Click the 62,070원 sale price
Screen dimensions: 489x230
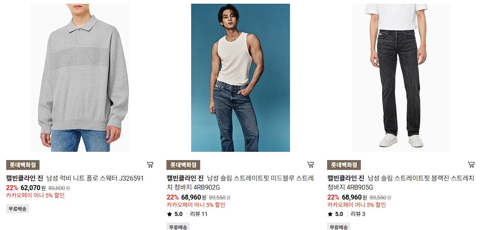pyautogui.click(x=33, y=188)
